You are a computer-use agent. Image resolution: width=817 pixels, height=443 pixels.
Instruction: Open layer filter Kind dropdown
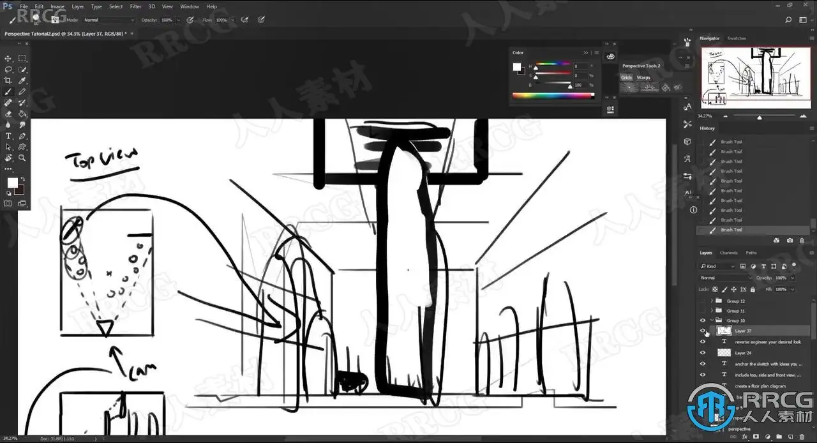coord(717,266)
